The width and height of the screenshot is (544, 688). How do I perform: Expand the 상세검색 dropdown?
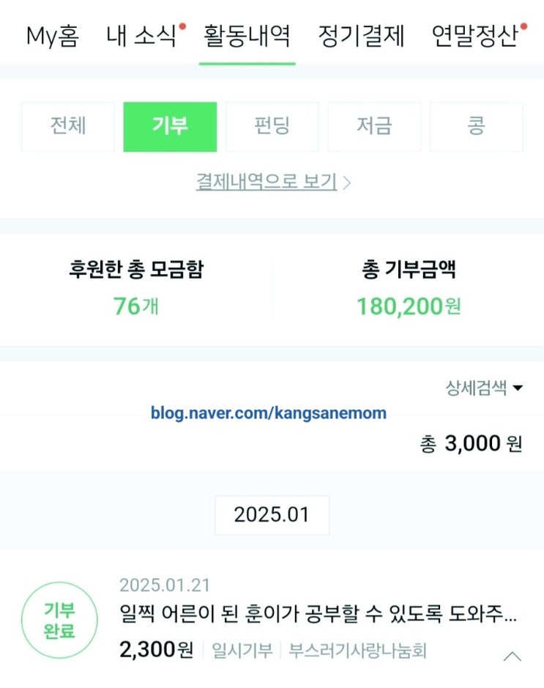[484, 388]
